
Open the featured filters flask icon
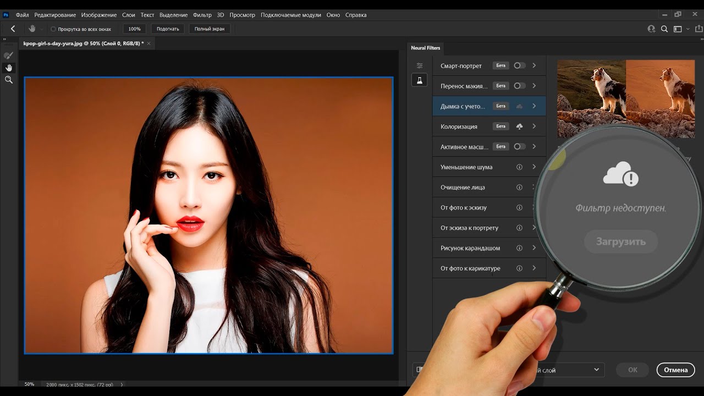pos(420,80)
